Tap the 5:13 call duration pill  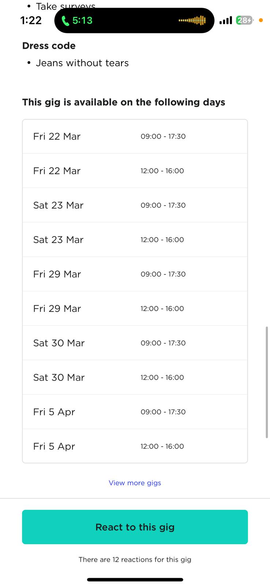pos(134,21)
